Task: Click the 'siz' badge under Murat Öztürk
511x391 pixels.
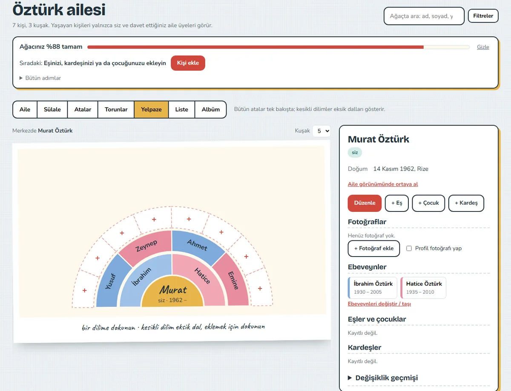Action: (x=355, y=152)
